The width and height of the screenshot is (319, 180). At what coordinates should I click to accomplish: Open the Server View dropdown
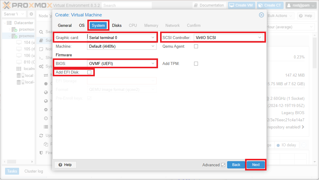tap(14, 14)
